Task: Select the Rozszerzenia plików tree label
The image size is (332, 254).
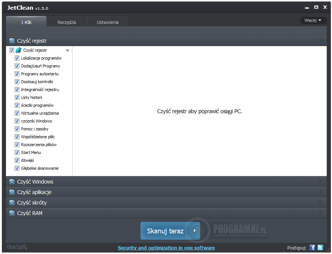Action: [x=39, y=145]
